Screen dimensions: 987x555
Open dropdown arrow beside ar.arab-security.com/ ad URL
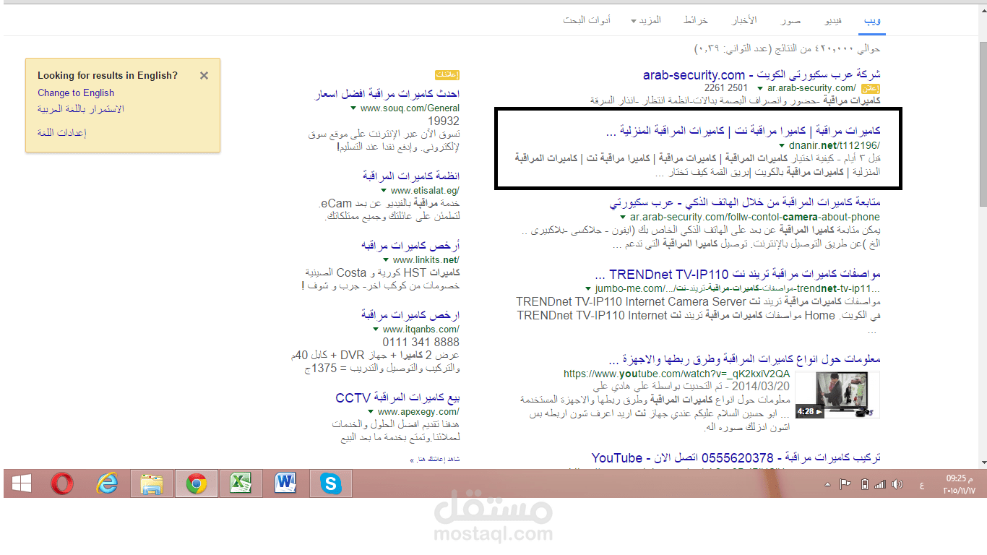[760, 88]
